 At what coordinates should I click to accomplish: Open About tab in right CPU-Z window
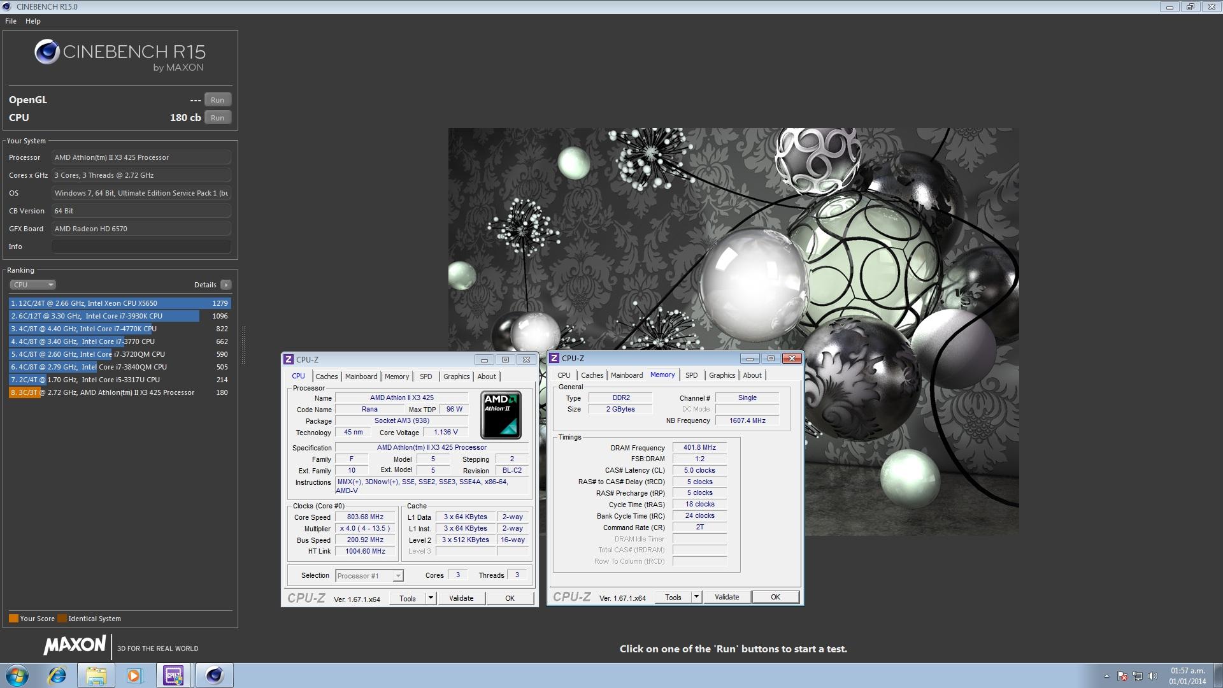(x=752, y=375)
